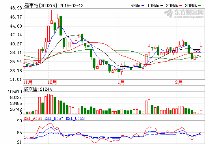
Task: Click the RSI_A:61 indicator label
Action: coord(33,118)
